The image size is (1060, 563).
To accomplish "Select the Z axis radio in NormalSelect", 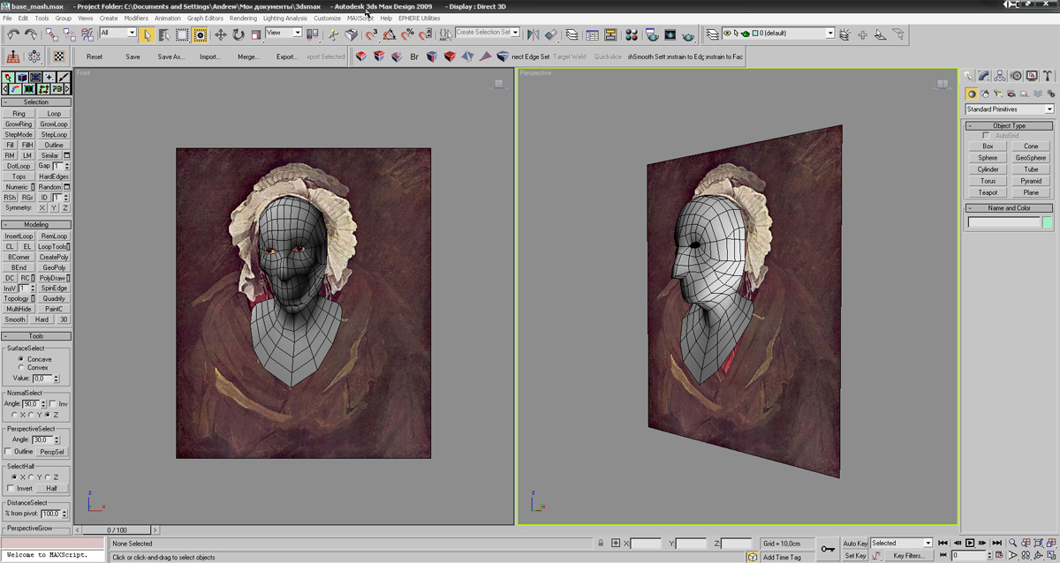I will coord(48,415).
